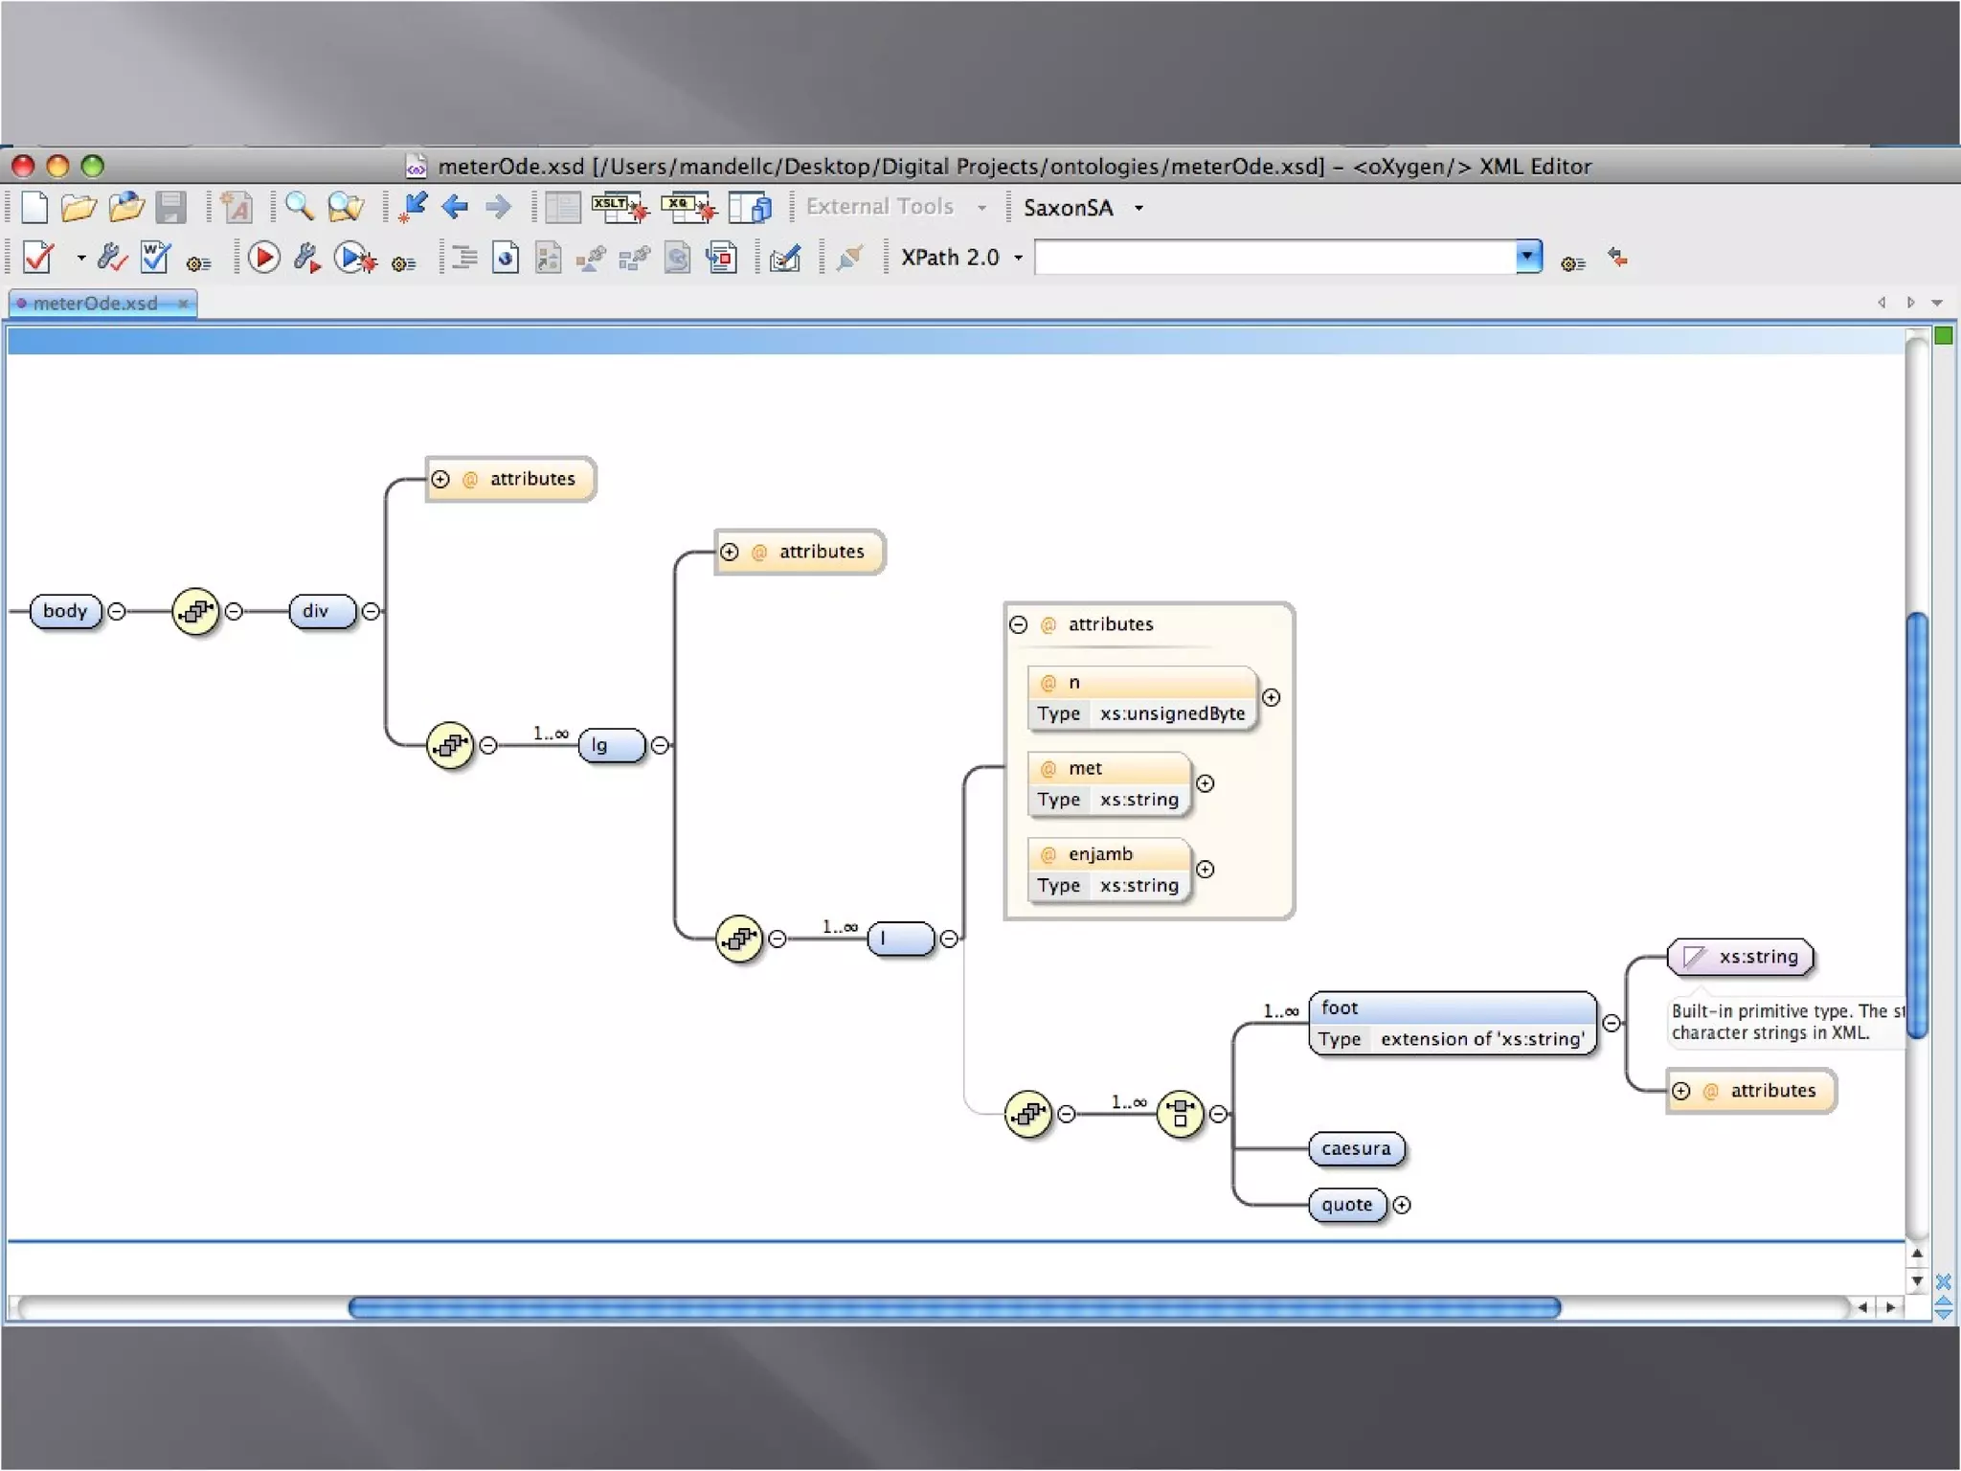Open the SaxonSA engine dropdown

[1138, 208]
